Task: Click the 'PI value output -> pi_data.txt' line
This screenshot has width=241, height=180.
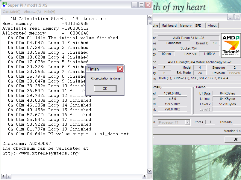Action: pos(68,134)
